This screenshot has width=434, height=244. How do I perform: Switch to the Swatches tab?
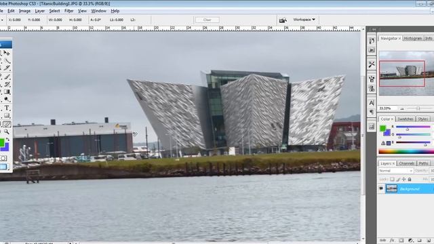pos(406,119)
